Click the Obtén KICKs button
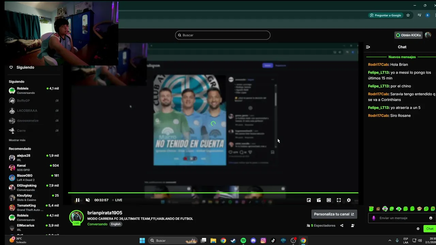The image size is (436, 245). [x=408, y=35]
